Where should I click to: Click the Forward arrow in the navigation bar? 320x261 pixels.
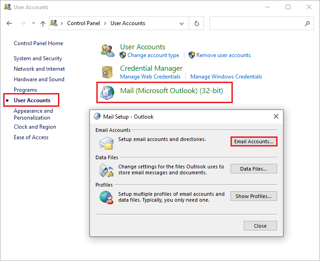(x=23, y=23)
